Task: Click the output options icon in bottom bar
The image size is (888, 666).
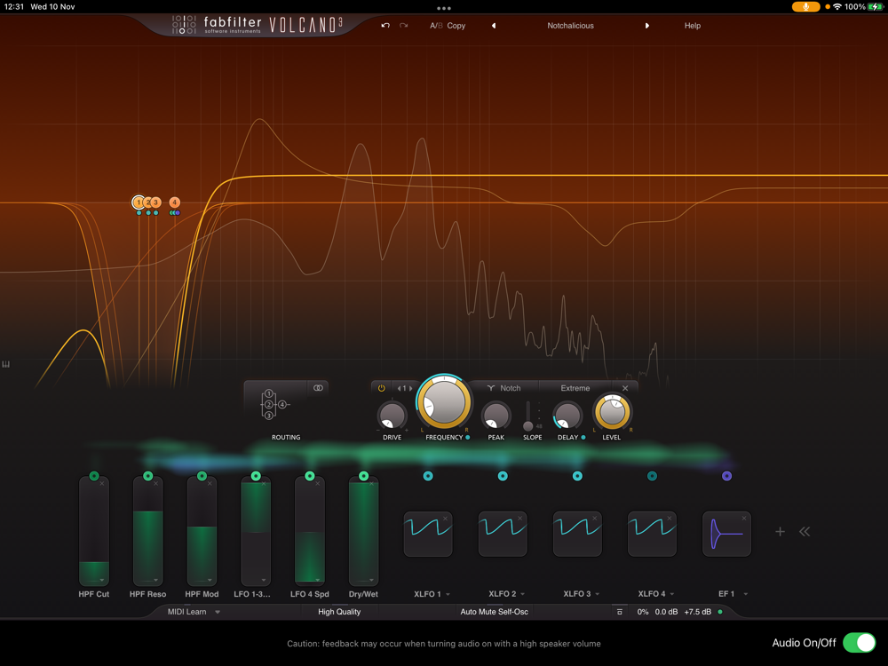Action: coord(620,612)
